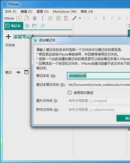Click the 添加笔记本 plus button
130x163 pixels.
[8, 37]
